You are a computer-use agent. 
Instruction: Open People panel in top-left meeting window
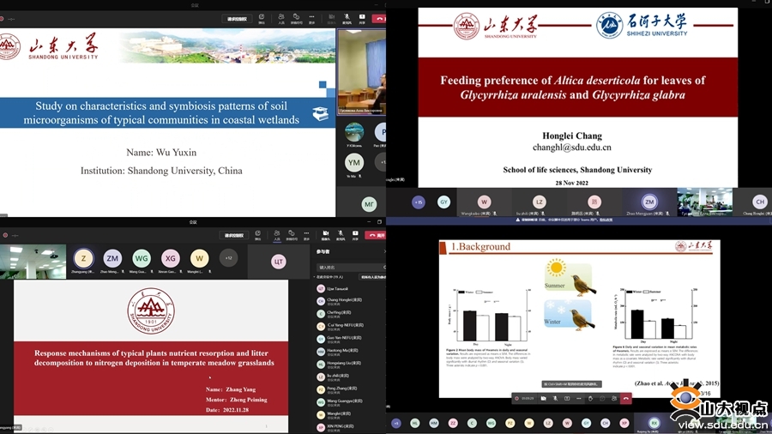(x=281, y=18)
